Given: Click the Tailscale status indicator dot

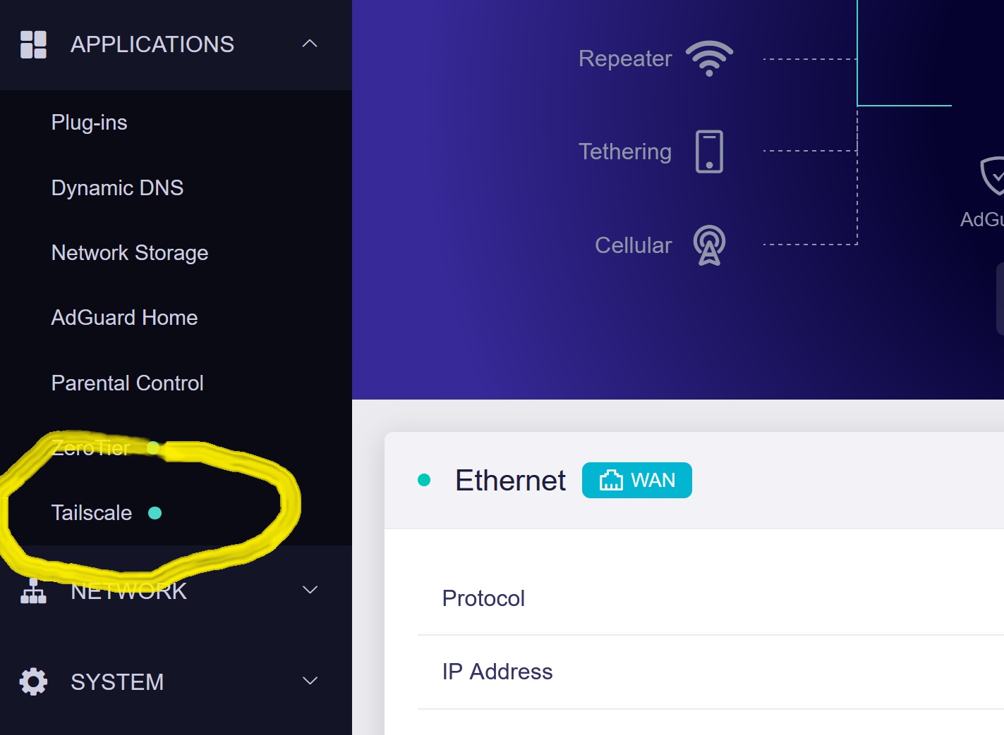Looking at the screenshot, I should (155, 513).
